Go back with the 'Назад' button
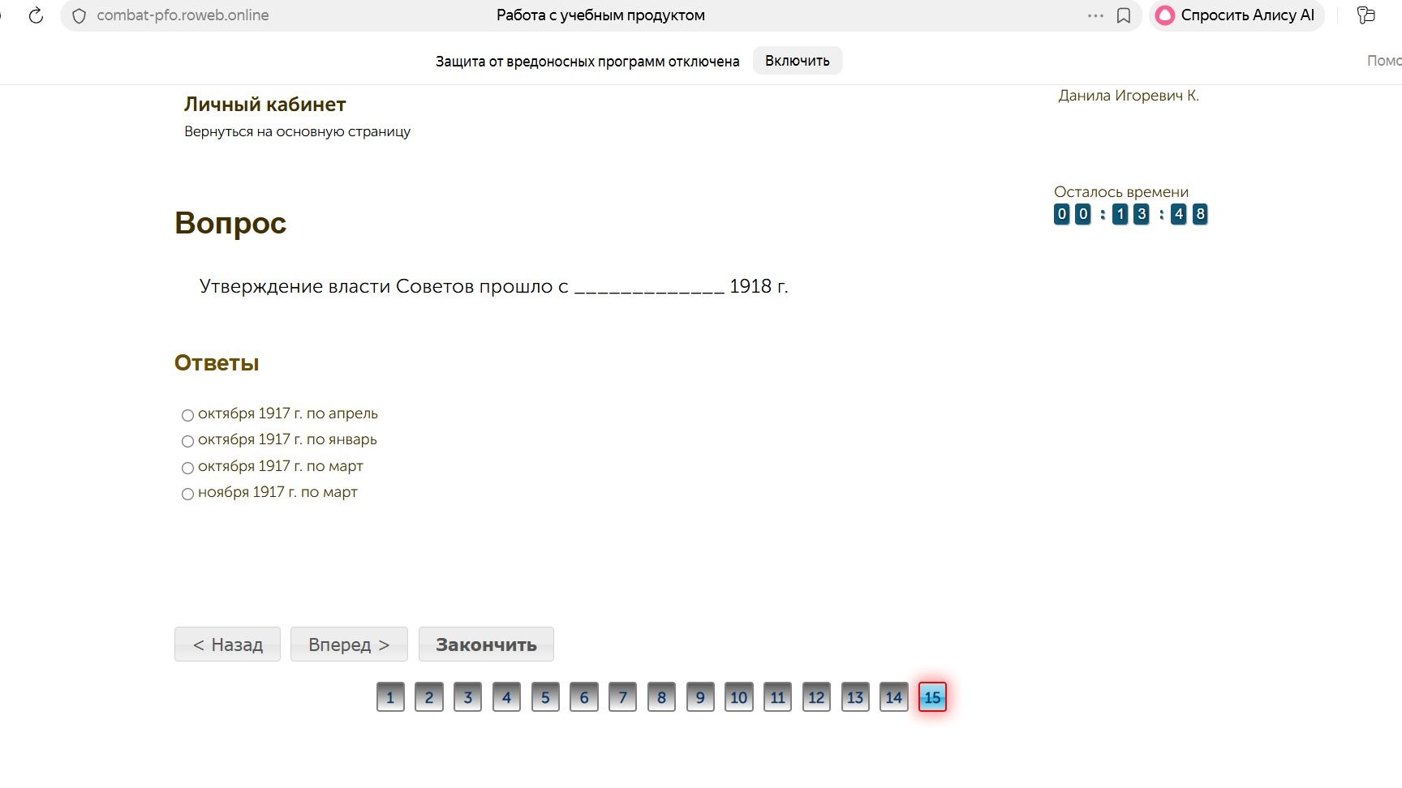Screen dimensions: 1402x788 point(227,645)
